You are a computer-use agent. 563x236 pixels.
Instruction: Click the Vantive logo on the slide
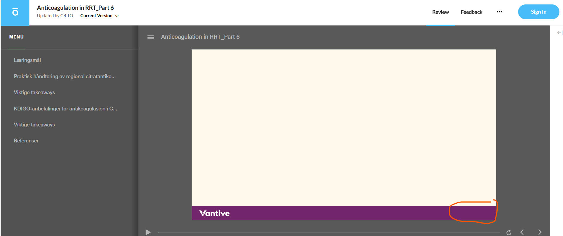coord(214,213)
